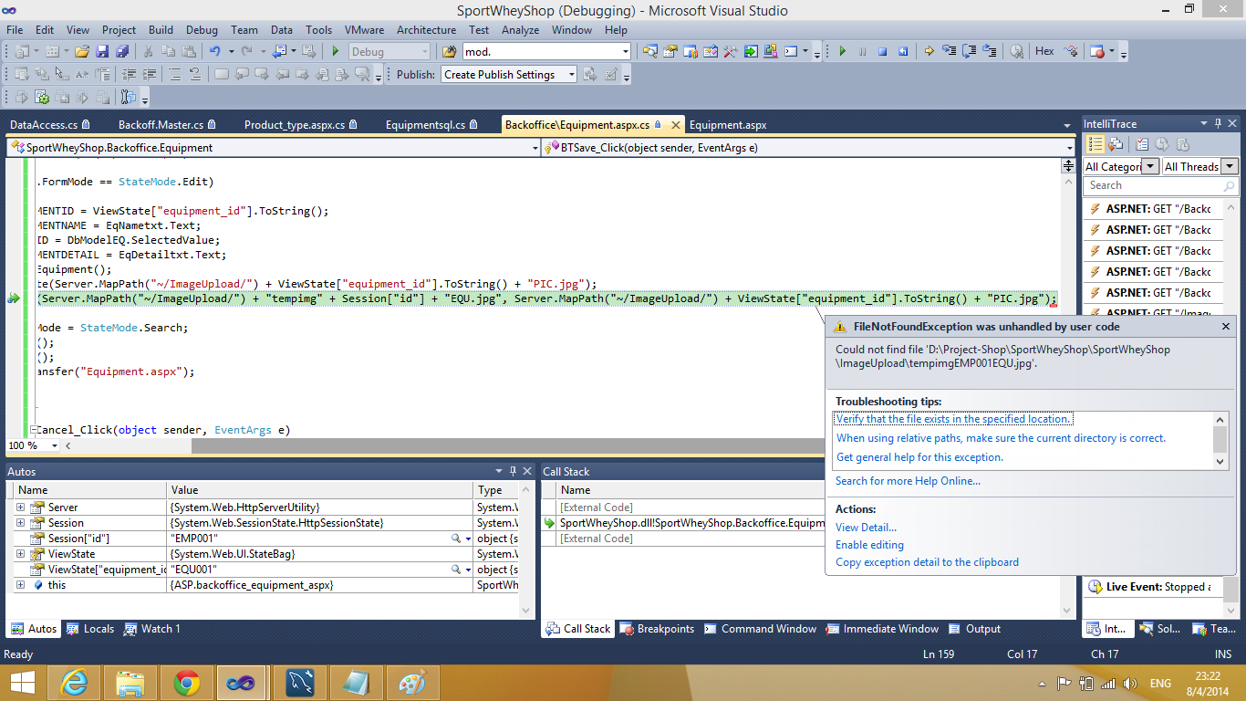Open the BTSave_Click member dropdown
This screenshot has height=701, width=1246.
click(1070, 147)
